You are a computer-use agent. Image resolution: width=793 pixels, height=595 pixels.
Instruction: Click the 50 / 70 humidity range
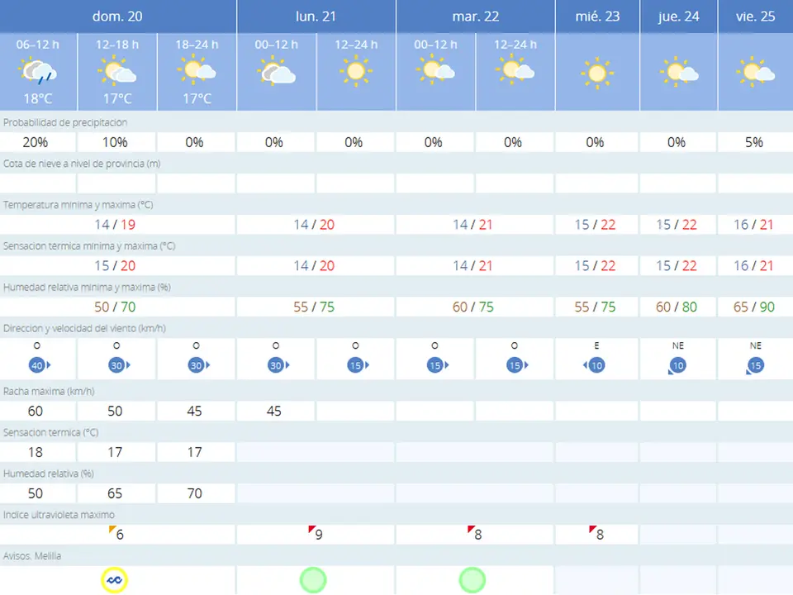click(x=115, y=307)
